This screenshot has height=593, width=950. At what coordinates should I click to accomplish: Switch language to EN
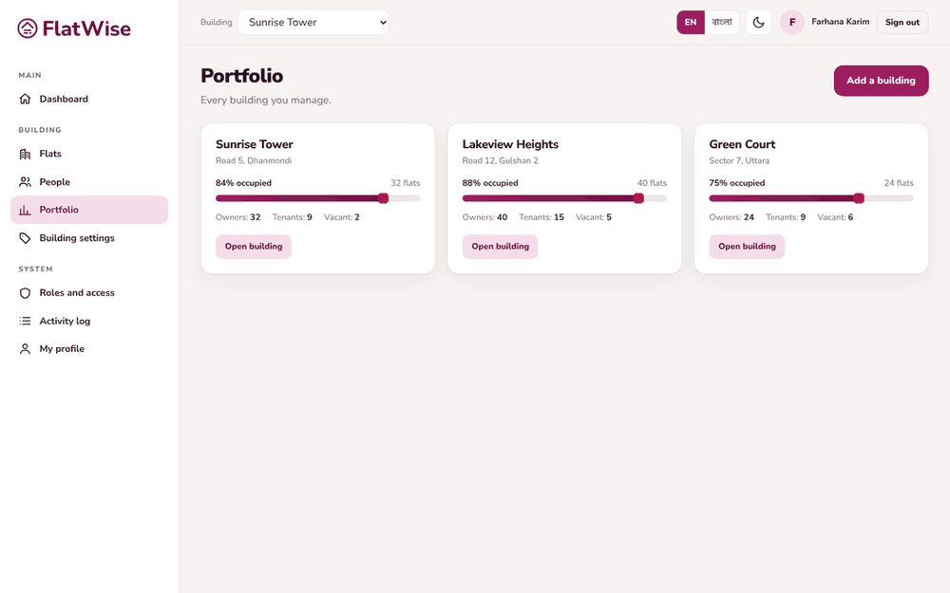(x=691, y=23)
